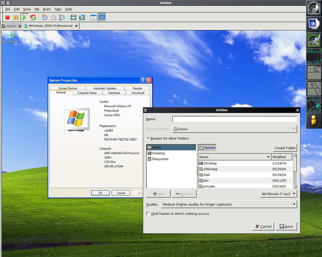322x257 pixels.
Task: Open the Help menu
Action: point(68,9)
